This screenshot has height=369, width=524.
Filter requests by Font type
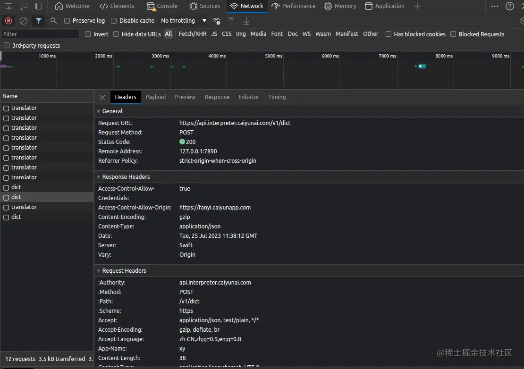pos(277,34)
